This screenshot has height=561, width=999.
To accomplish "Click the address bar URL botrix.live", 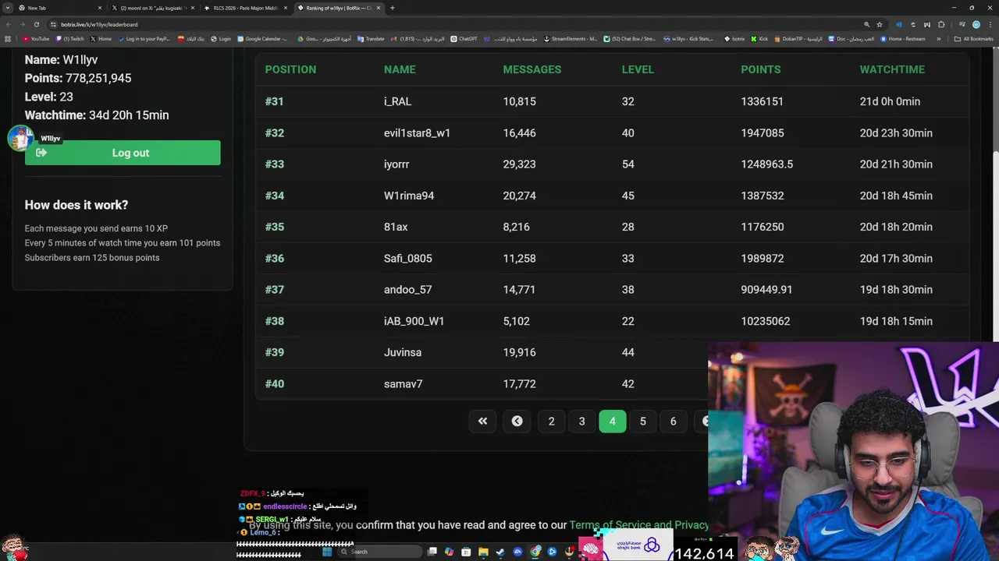I will pos(99,24).
